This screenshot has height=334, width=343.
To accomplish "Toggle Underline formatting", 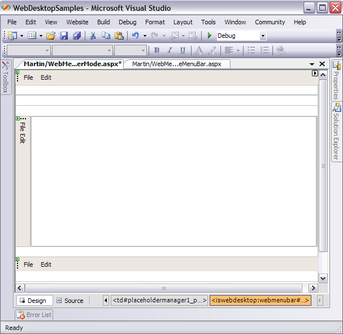I will click(x=182, y=50).
